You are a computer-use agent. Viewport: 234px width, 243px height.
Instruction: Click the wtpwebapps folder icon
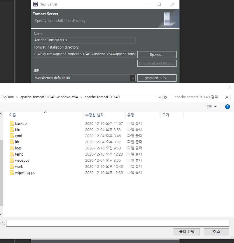pos(12,173)
